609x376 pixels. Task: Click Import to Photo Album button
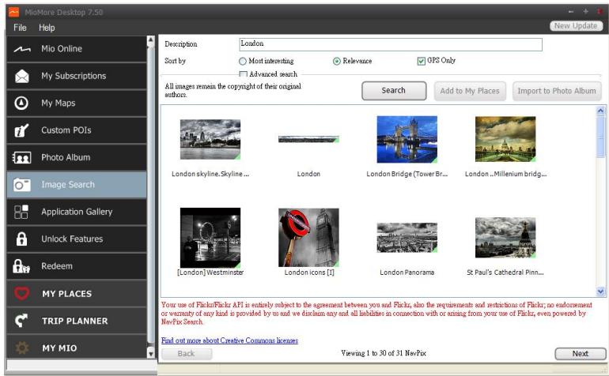pyautogui.click(x=557, y=91)
